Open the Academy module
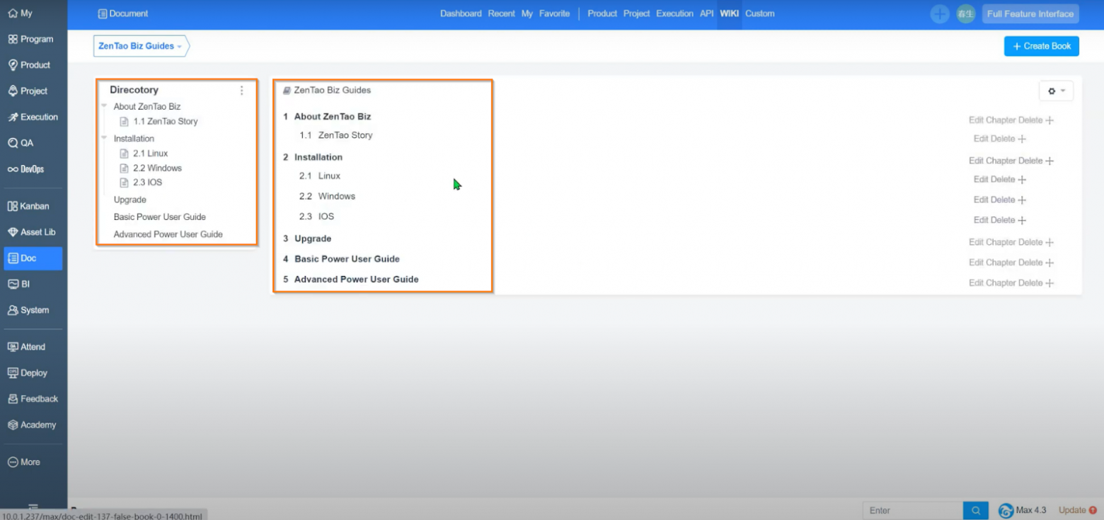 (32, 425)
